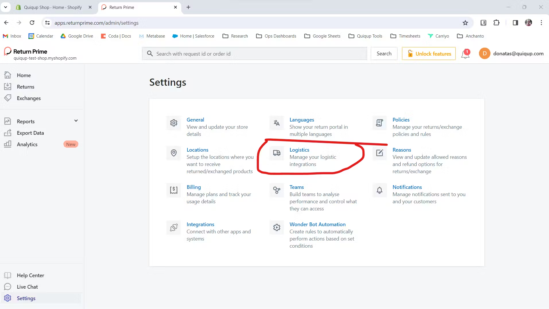Click the donatas@quiqup.com account name
This screenshot has height=309, width=549.
pos(518,54)
